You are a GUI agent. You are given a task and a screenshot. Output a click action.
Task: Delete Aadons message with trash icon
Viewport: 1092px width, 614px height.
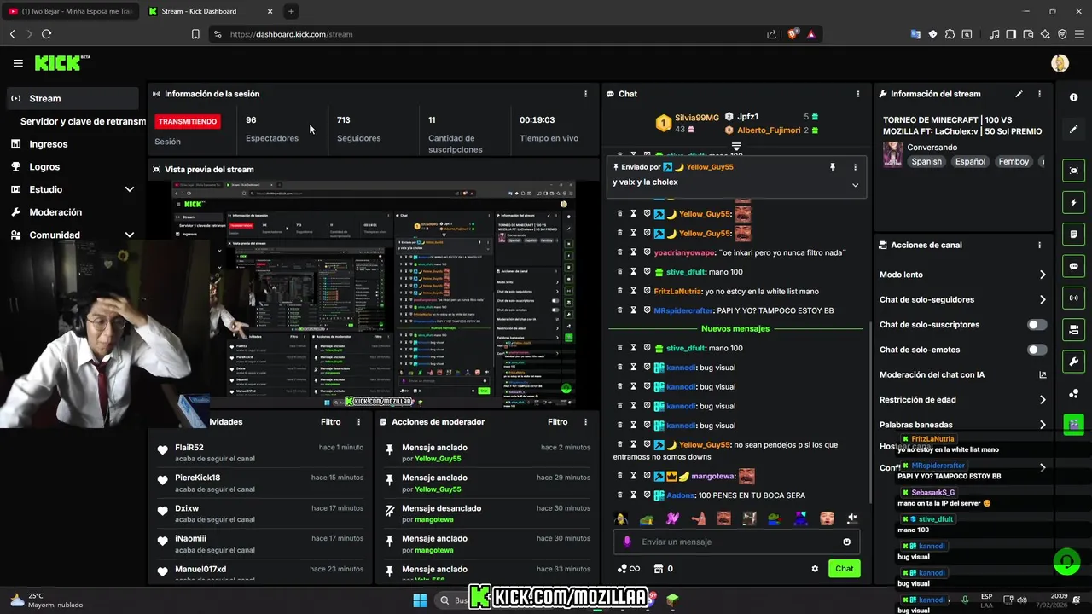point(620,495)
